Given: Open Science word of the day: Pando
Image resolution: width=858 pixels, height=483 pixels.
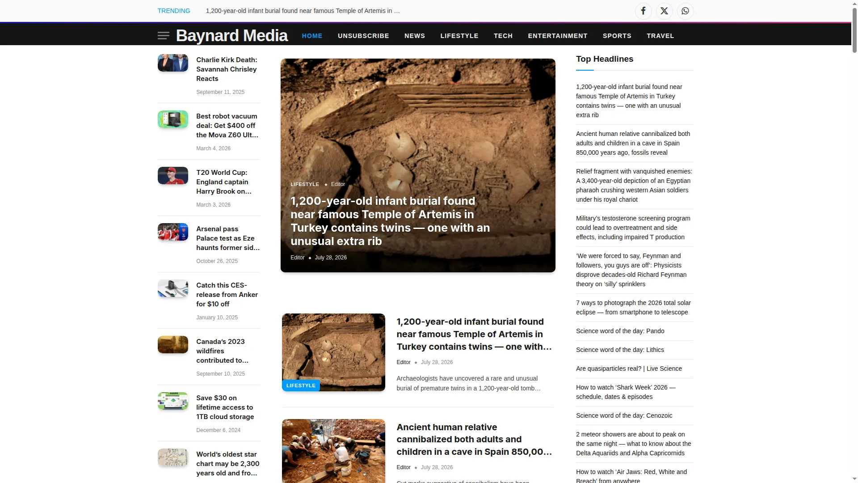Looking at the screenshot, I should click(620, 331).
